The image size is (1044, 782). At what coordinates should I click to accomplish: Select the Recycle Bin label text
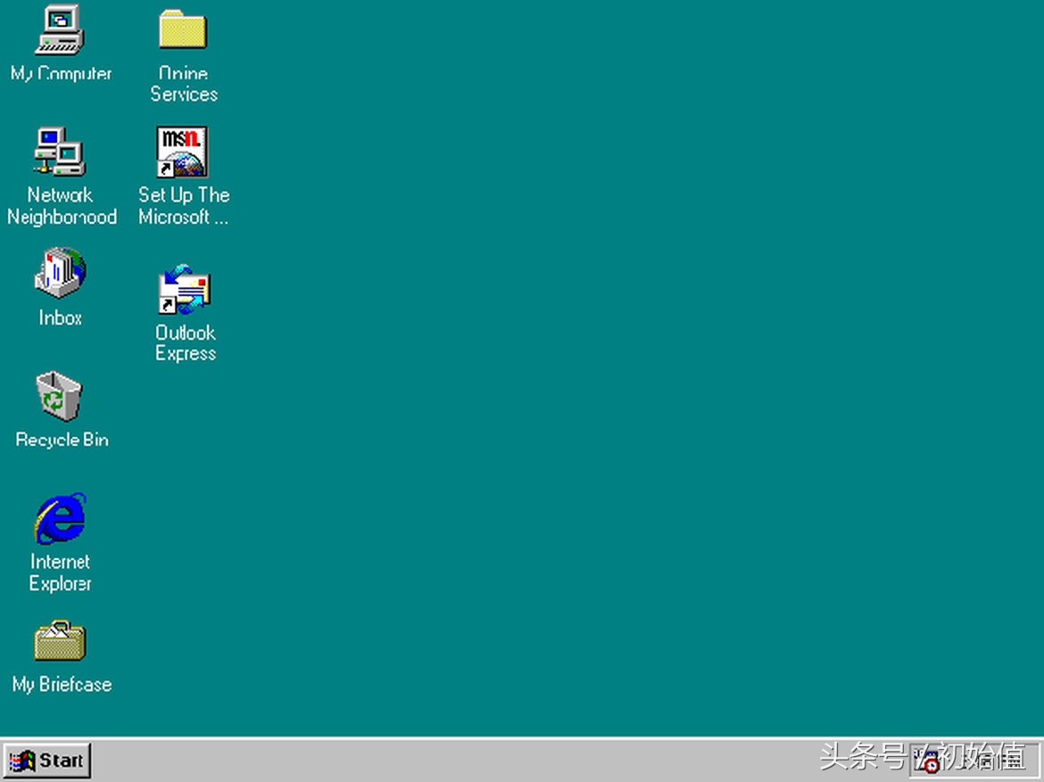click(x=60, y=439)
